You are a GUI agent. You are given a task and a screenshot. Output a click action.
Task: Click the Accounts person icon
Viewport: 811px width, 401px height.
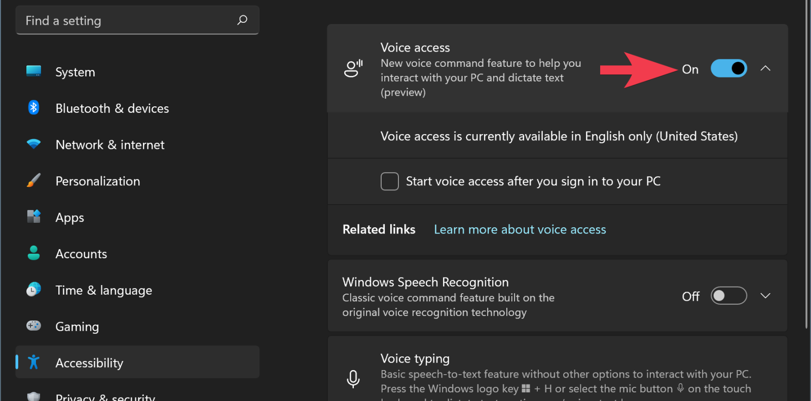click(33, 253)
